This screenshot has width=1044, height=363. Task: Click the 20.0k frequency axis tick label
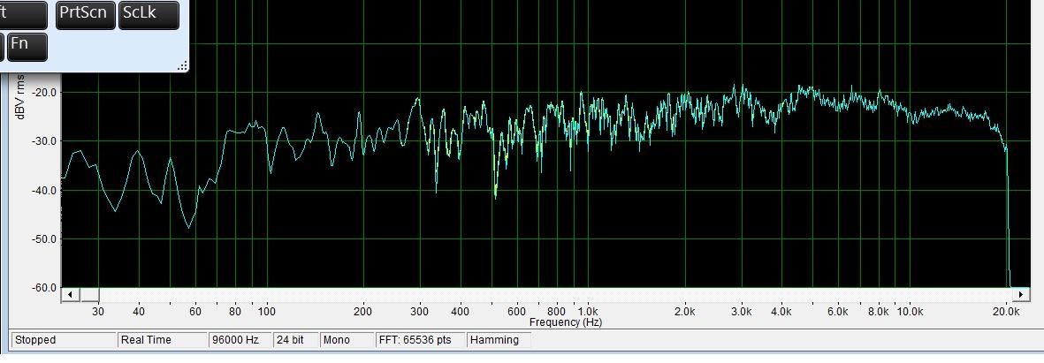tap(1005, 312)
